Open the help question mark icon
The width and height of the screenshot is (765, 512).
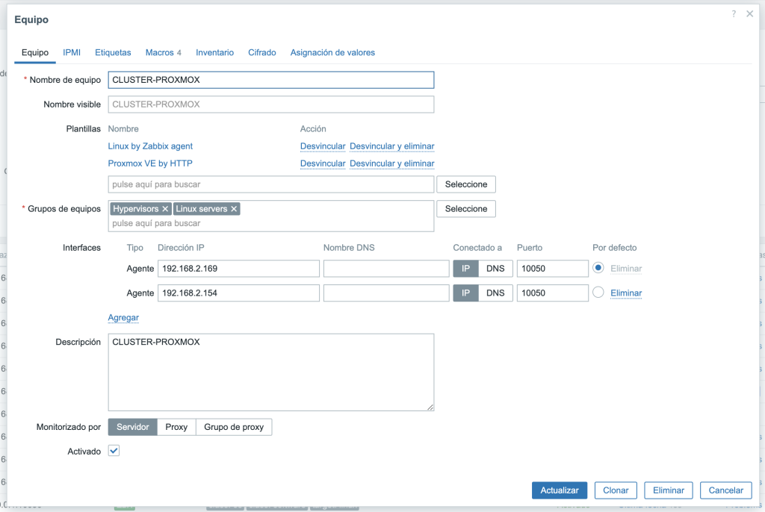coord(733,13)
